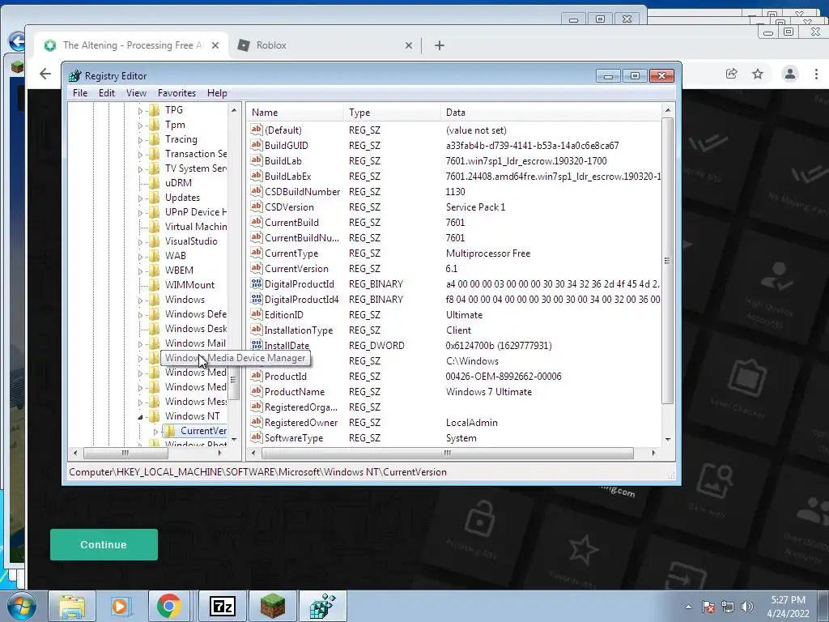Click the string icon of ProductName value
The height and width of the screenshot is (622, 829).
pos(257,391)
